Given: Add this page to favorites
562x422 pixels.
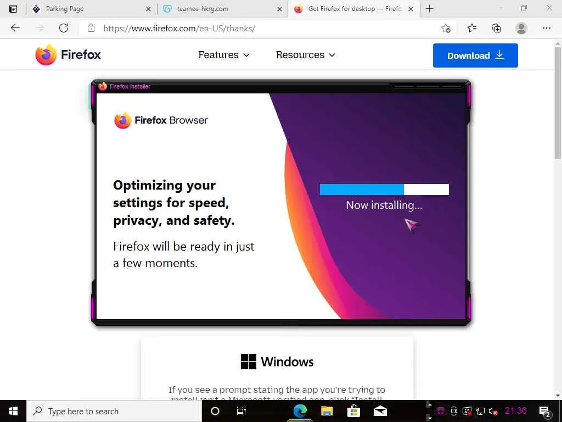Looking at the screenshot, I should (x=446, y=29).
